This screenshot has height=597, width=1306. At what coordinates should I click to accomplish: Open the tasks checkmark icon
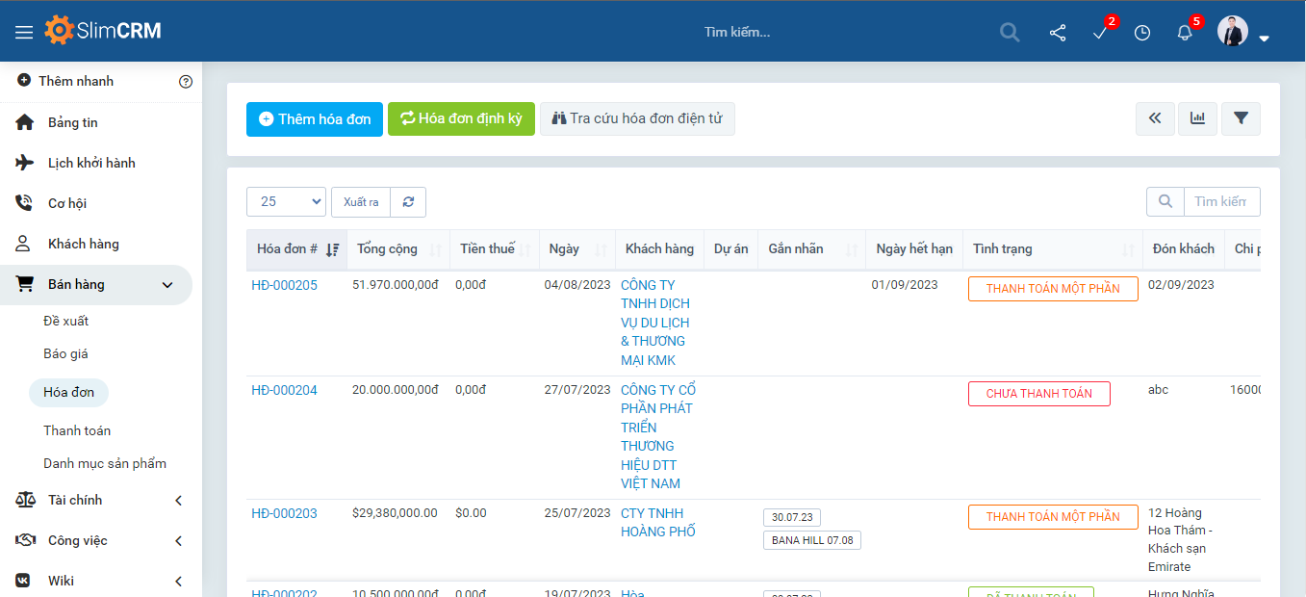tap(1100, 33)
